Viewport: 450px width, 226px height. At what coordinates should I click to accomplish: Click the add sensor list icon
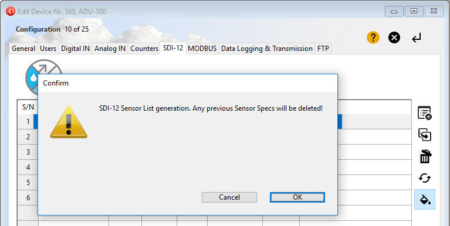(424, 113)
